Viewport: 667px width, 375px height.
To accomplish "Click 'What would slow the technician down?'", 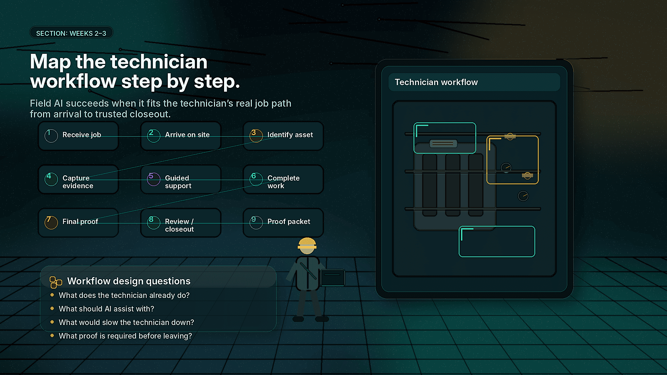I will 126,322.
